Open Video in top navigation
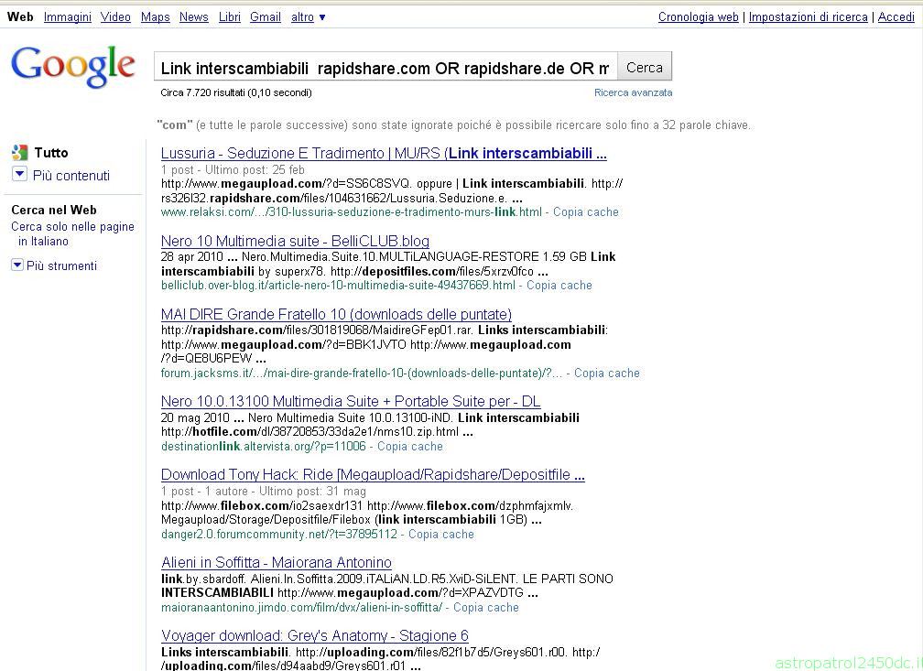Viewport: 923px width, 671px height. click(115, 17)
